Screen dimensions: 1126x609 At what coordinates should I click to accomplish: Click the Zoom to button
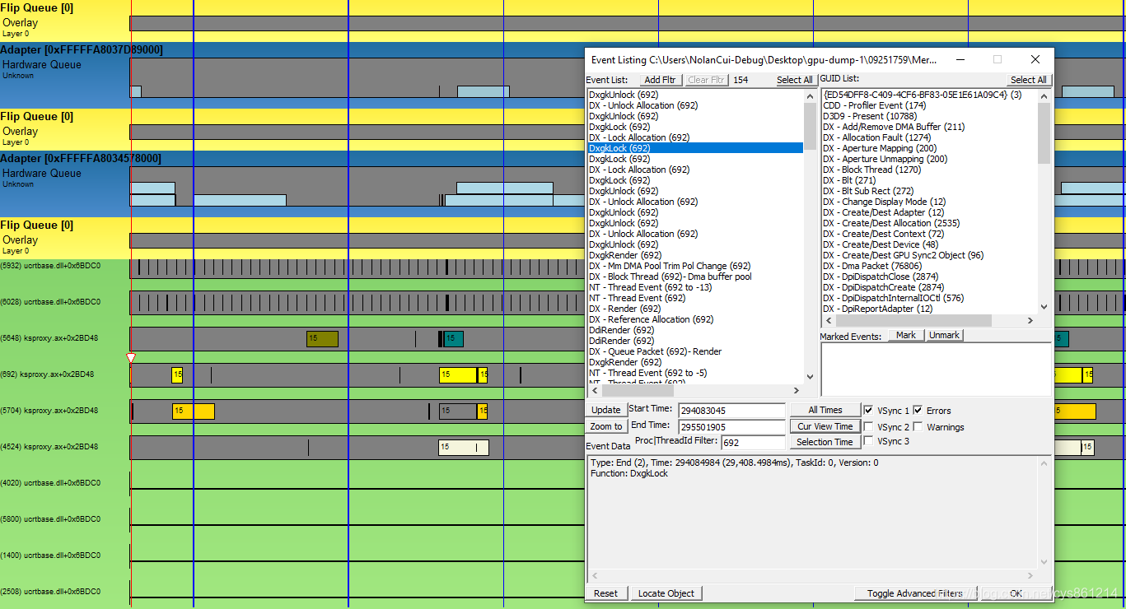coord(606,426)
